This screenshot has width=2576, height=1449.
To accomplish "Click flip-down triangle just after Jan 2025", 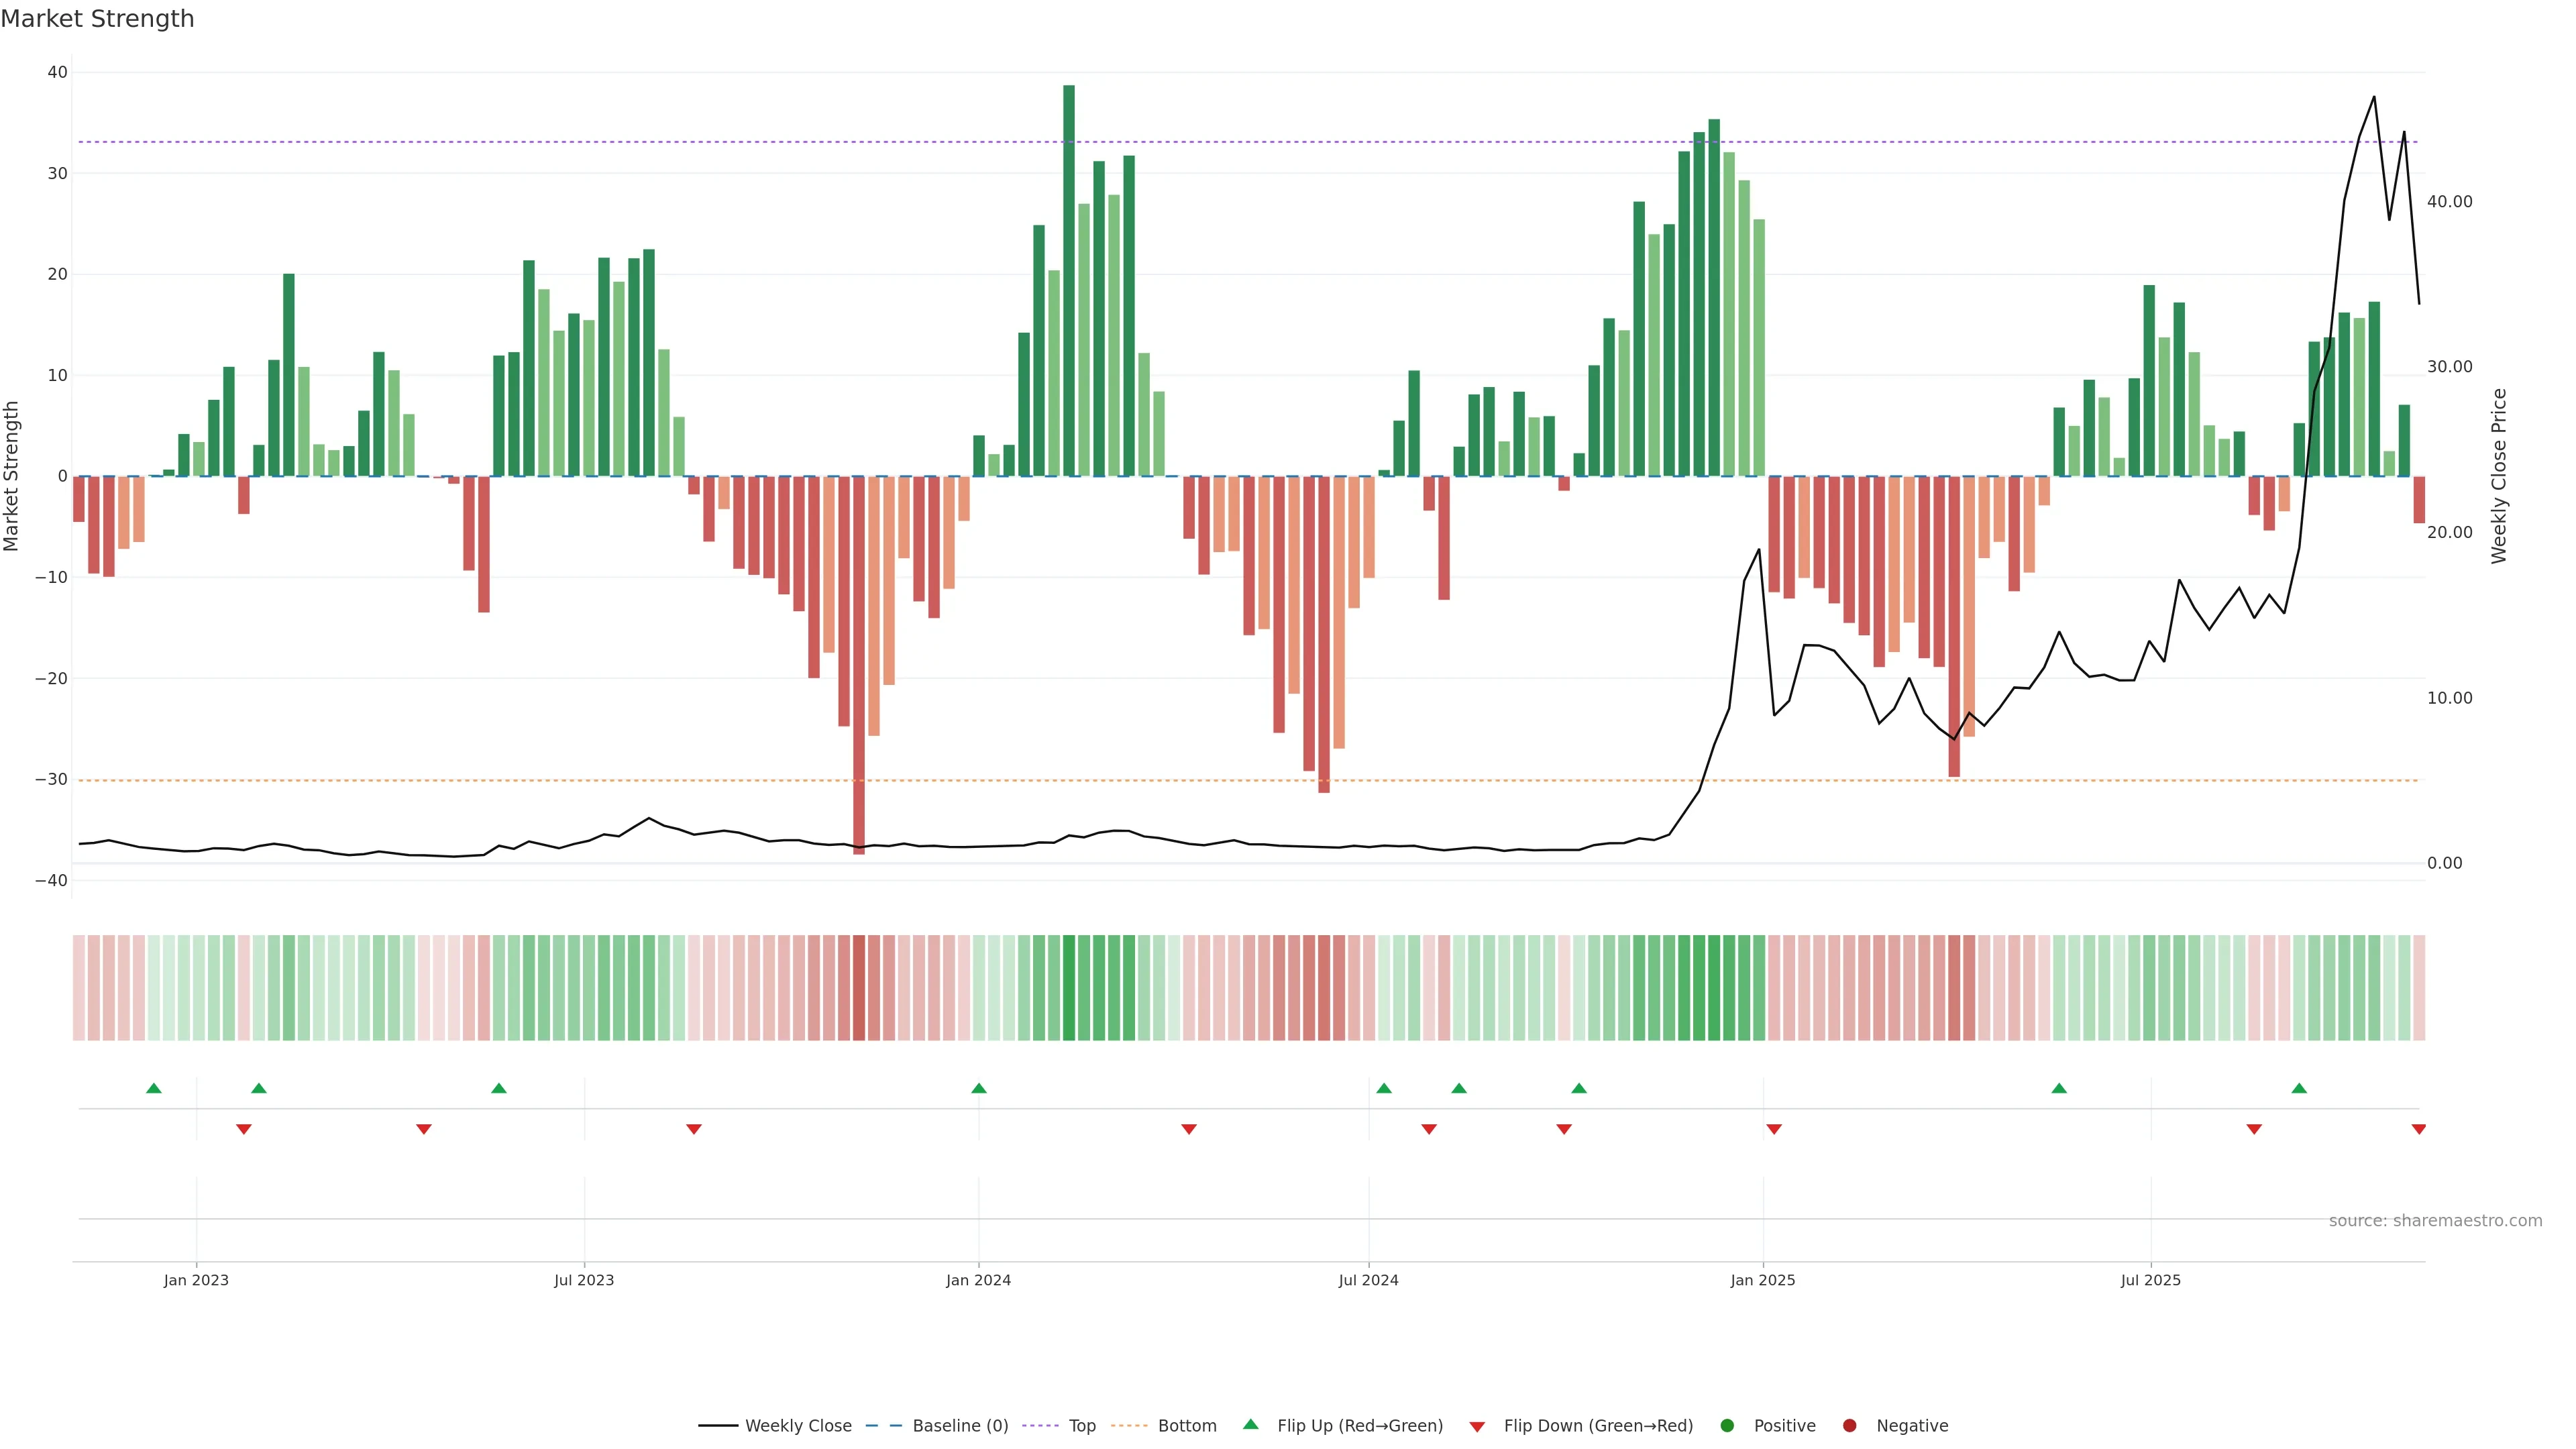I will 1774,1129.
